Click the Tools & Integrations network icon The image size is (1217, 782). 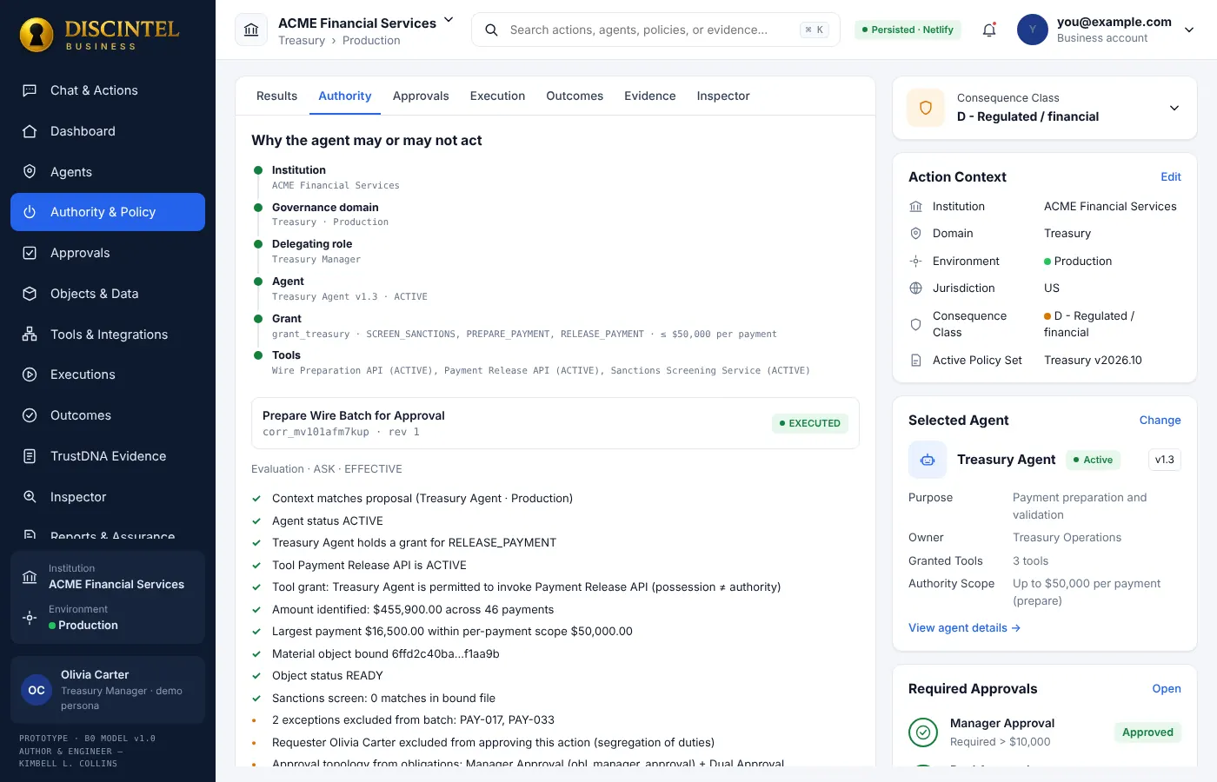click(x=30, y=335)
